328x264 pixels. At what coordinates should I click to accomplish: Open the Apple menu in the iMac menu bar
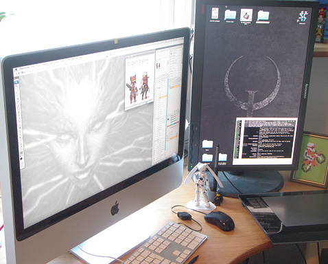click(x=16, y=69)
